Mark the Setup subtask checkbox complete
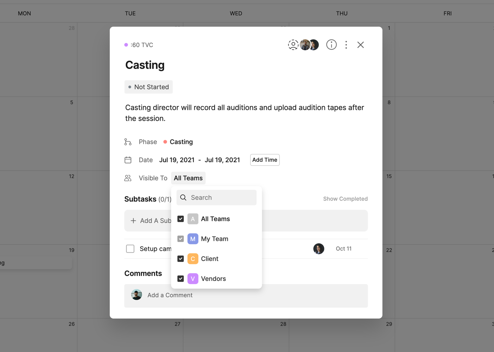This screenshot has width=494, height=352. pos(130,249)
